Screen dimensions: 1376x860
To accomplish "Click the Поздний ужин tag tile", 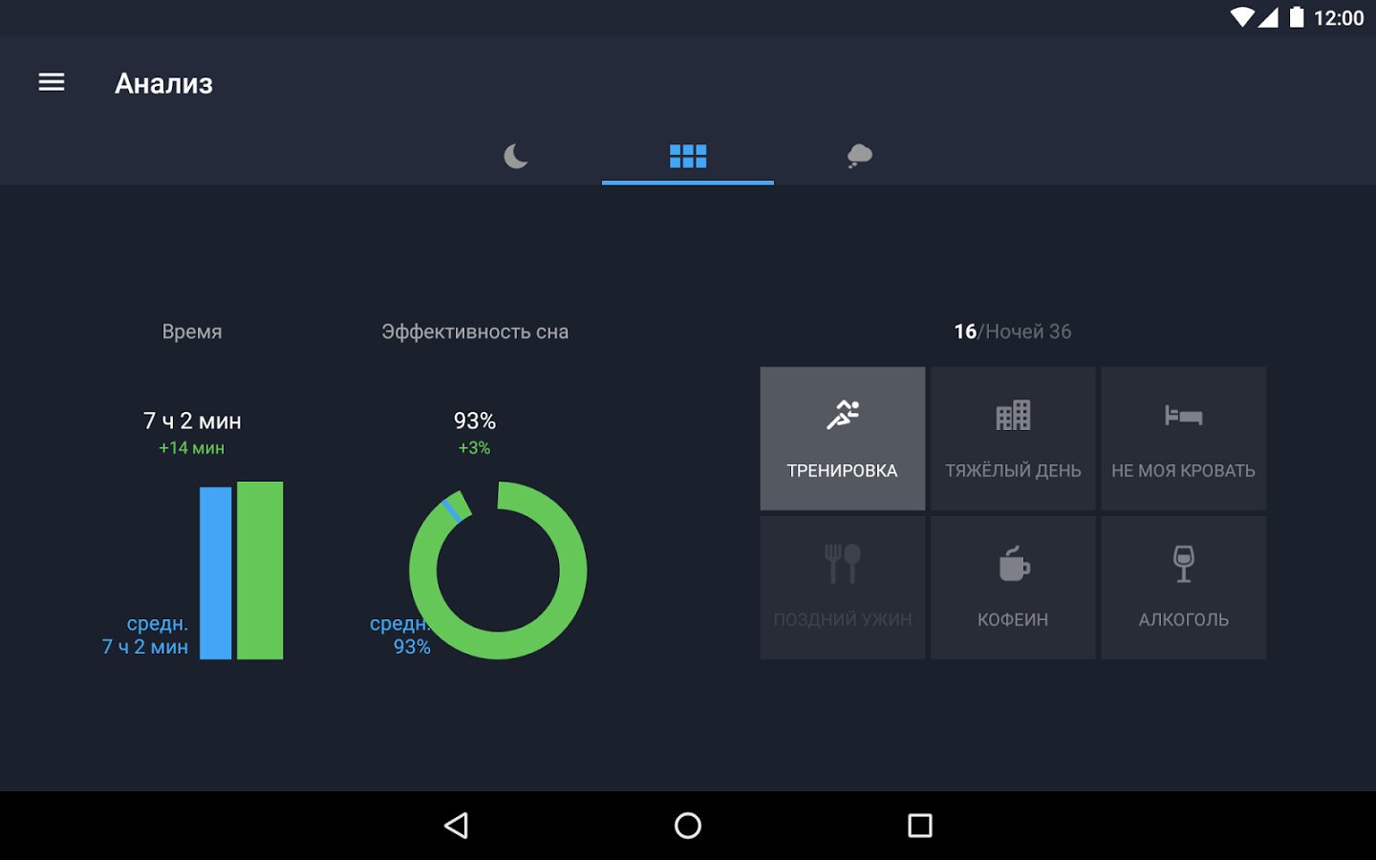I will pos(842,588).
